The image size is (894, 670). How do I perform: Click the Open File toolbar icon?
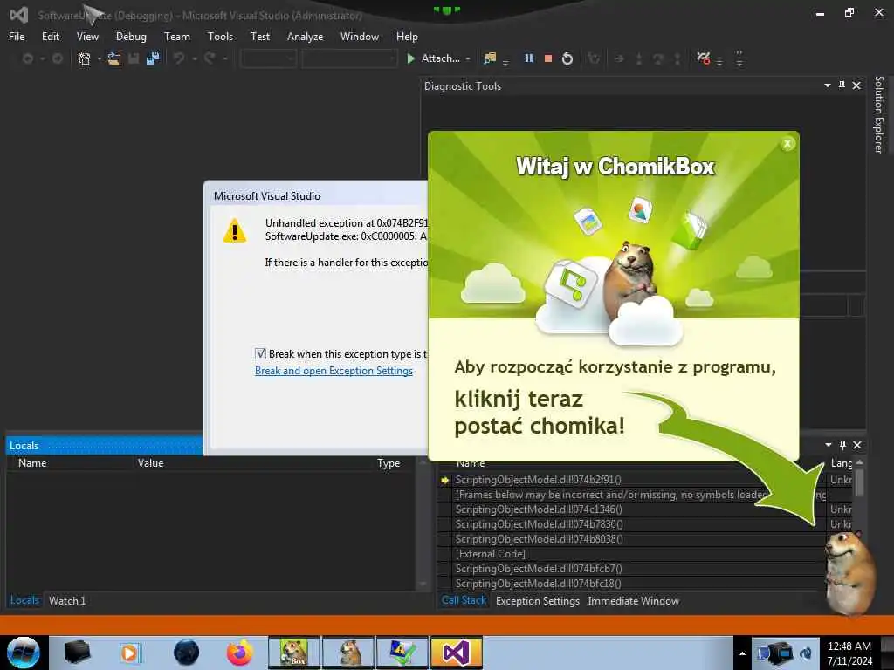click(x=114, y=58)
